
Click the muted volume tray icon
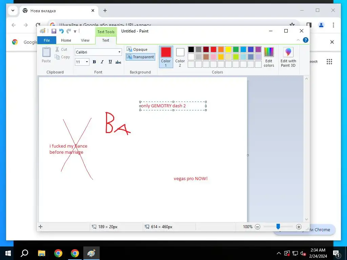303,253
